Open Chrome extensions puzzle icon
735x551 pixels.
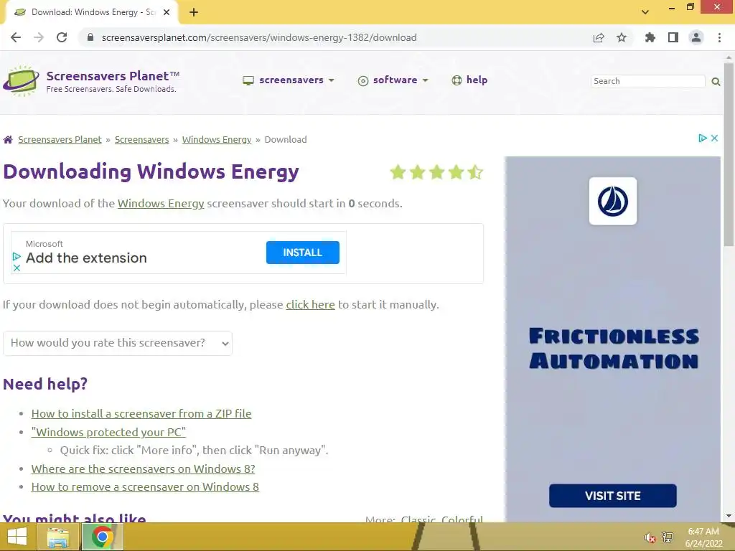point(650,37)
